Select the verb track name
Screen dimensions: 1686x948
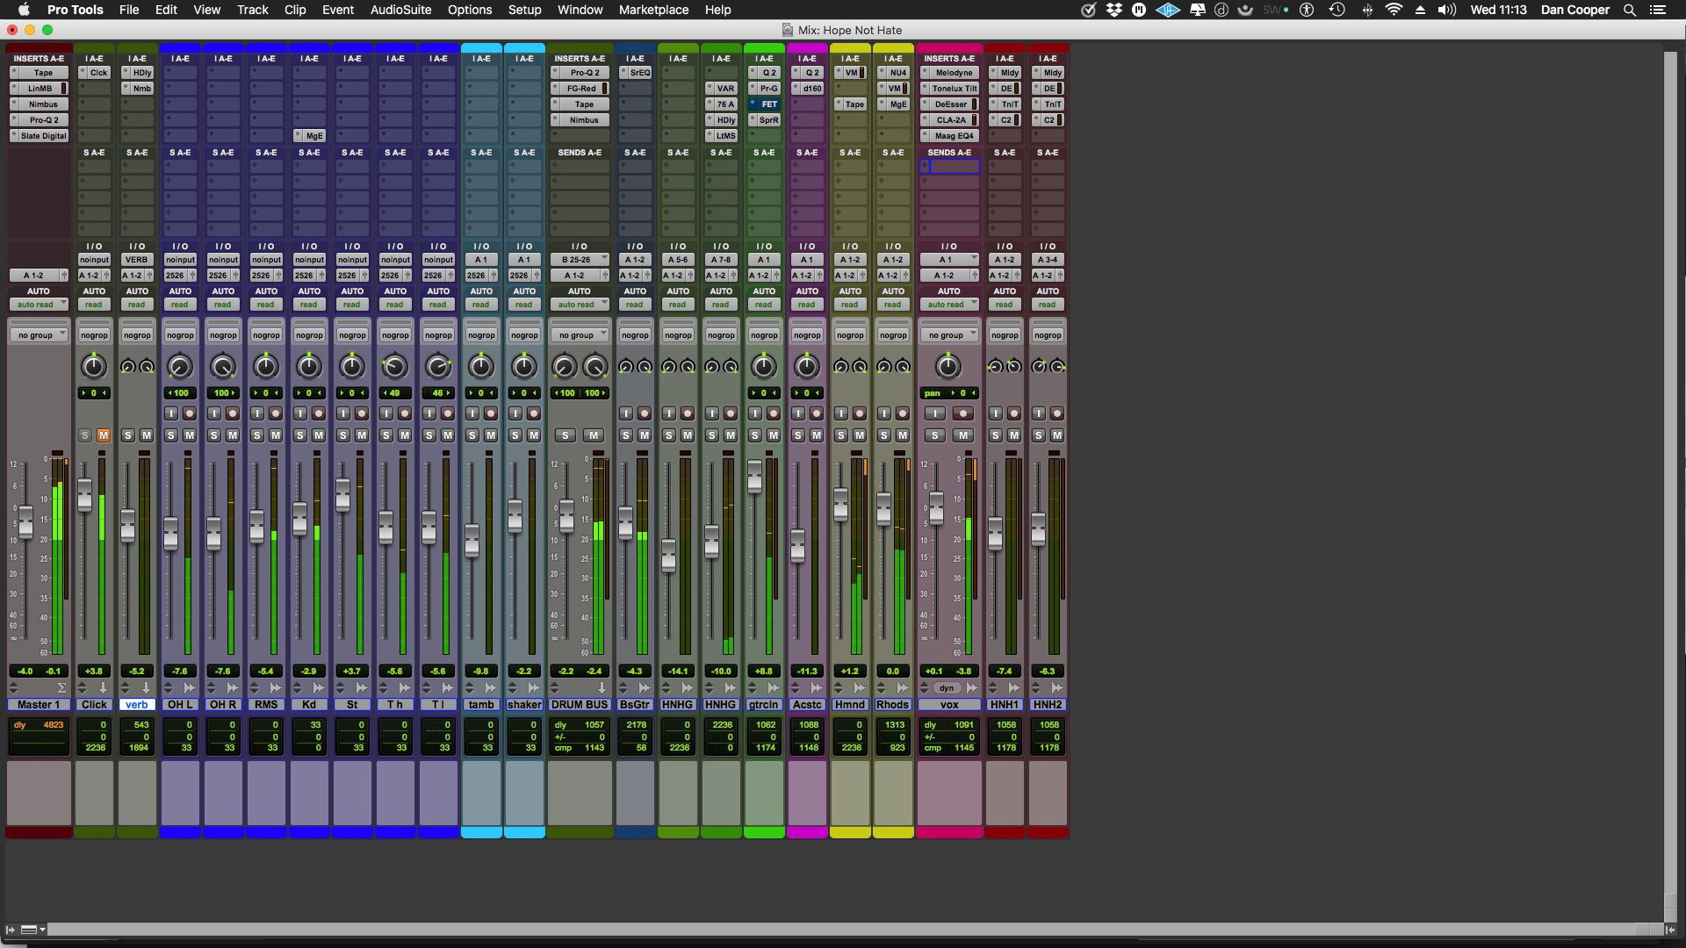tap(137, 705)
